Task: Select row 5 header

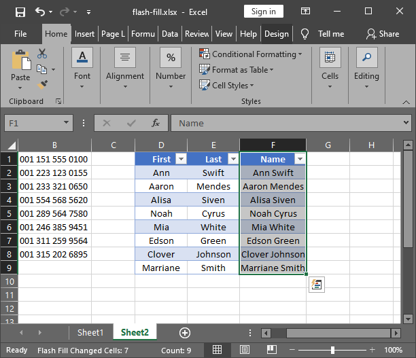Action: pos(9,213)
